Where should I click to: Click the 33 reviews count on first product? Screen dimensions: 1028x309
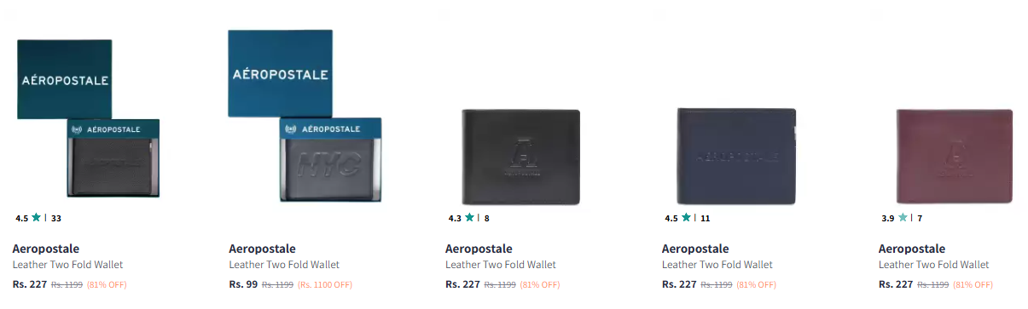click(56, 219)
